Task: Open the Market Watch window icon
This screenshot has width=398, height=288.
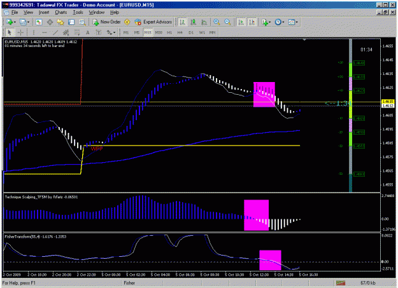Action: tap(39, 22)
